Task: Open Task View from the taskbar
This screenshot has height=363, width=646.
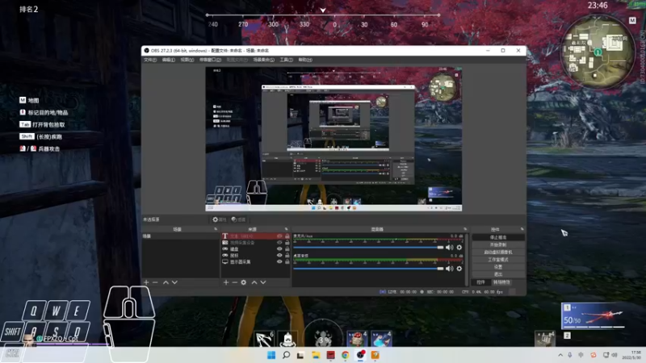Action: pyautogui.click(x=300, y=355)
